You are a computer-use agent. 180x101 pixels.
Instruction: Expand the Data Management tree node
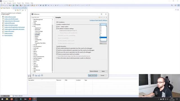click(33, 20)
